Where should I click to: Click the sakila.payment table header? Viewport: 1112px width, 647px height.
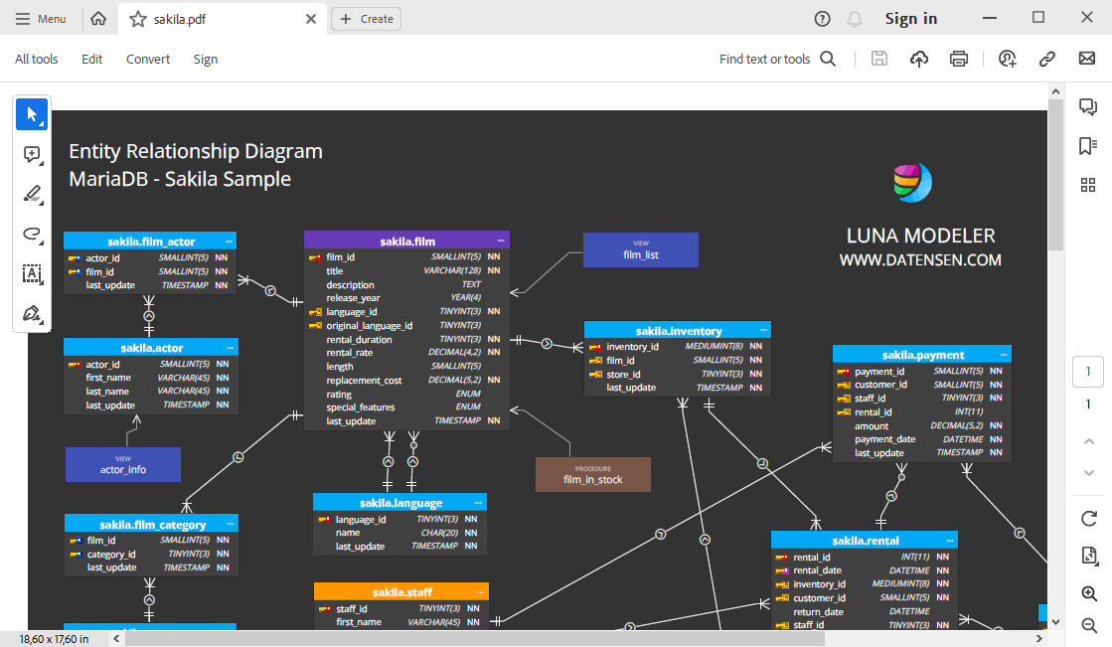point(922,354)
